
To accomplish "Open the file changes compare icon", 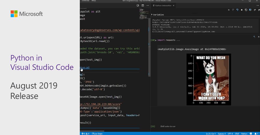I will pyautogui.click(x=138, y=5).
